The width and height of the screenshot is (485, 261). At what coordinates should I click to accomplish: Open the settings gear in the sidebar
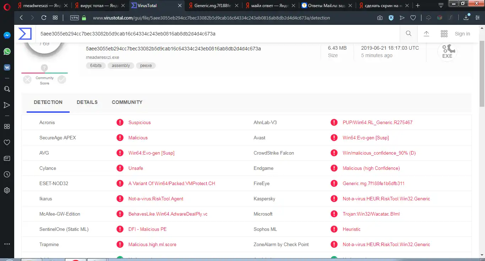click(7, 190)
